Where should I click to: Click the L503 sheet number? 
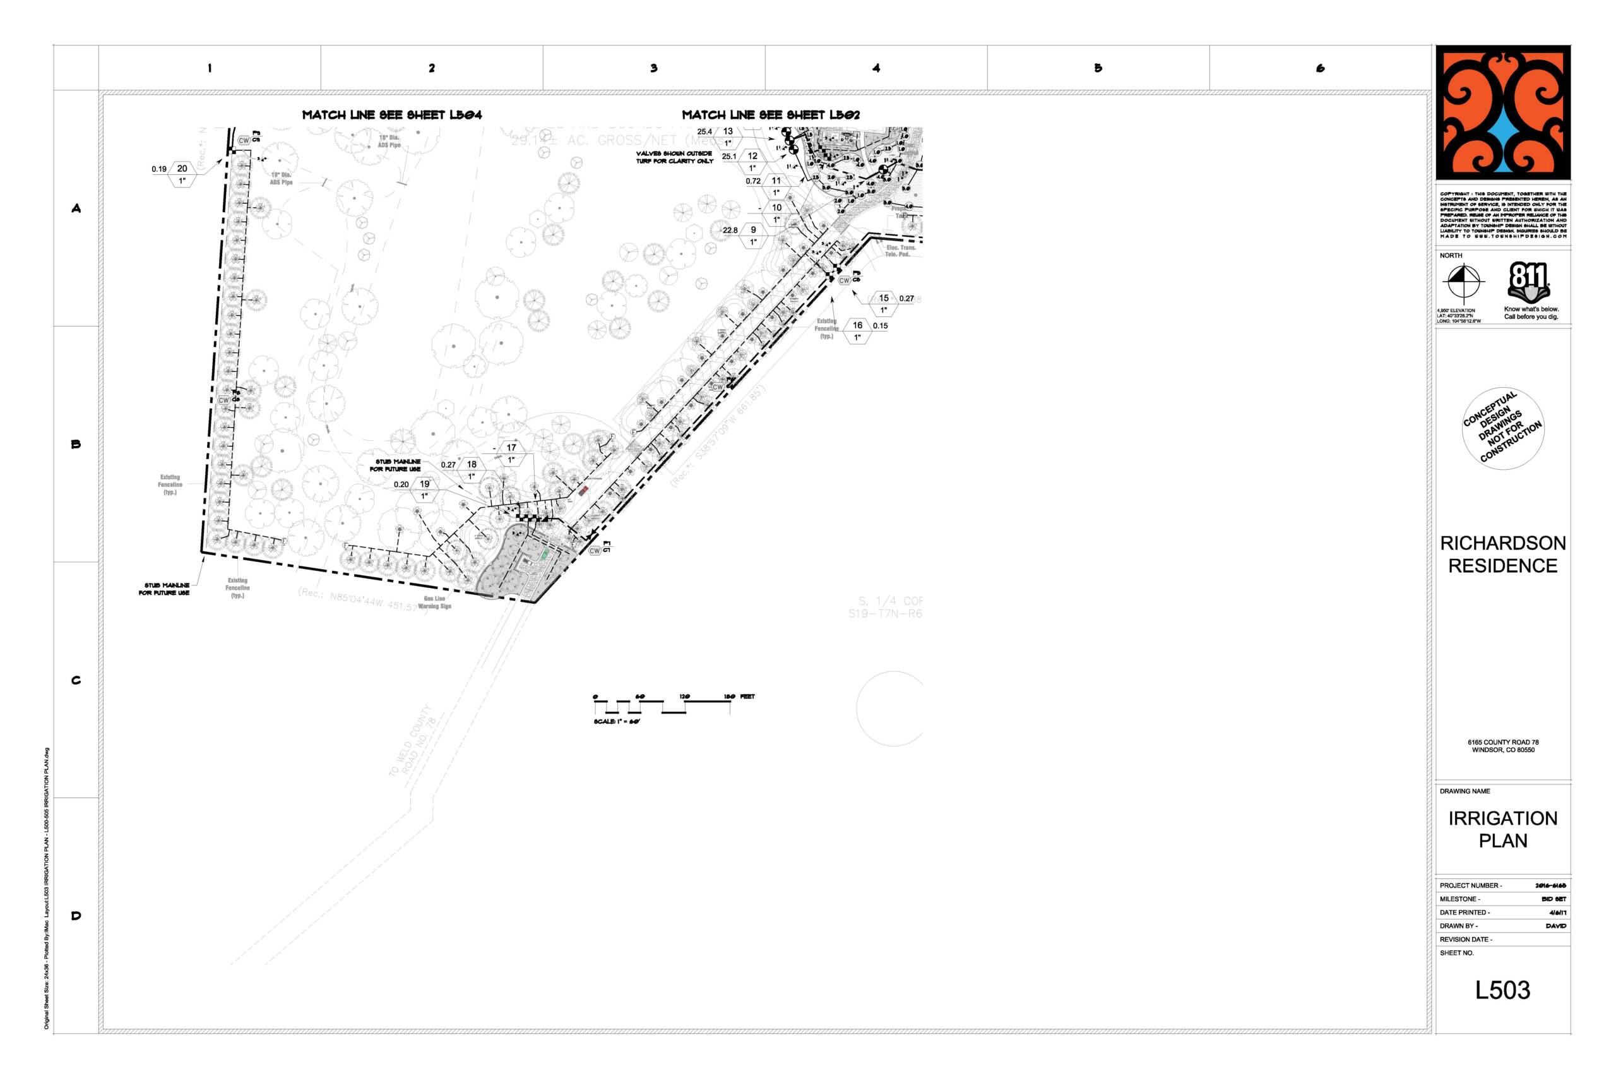point(1502,990)
